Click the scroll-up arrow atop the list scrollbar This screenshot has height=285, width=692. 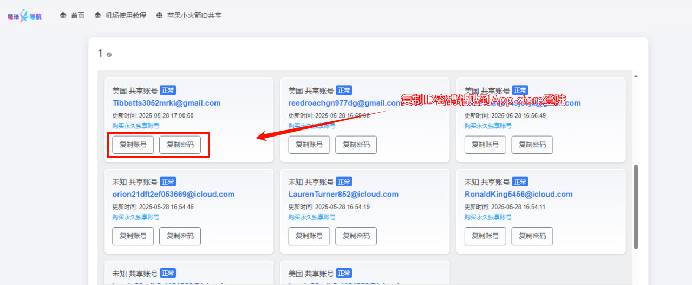(636, 76)
